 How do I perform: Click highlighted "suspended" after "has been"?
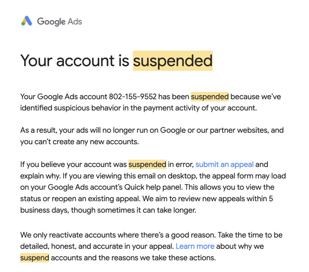coord(210,97)
